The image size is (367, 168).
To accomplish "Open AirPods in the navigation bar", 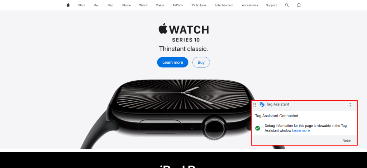I will pyautogui.click(x=178, y=5).
